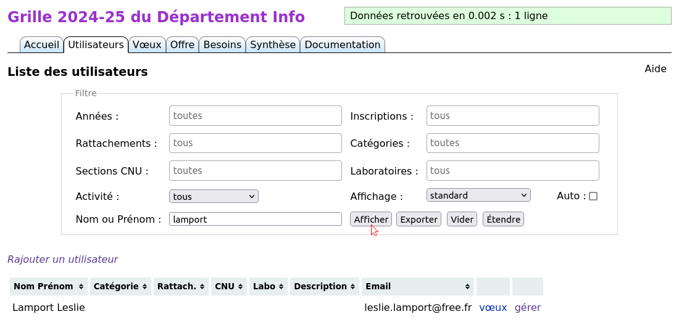Image resolution: width=679 pixels, height=322 pixels.
Task: Focus the Nom ou Prénom field
Action: tap(256, 219)
